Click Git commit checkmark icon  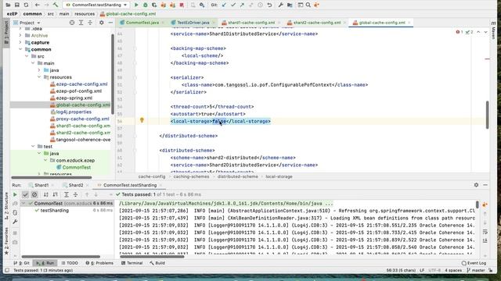(x=233, y=5)
